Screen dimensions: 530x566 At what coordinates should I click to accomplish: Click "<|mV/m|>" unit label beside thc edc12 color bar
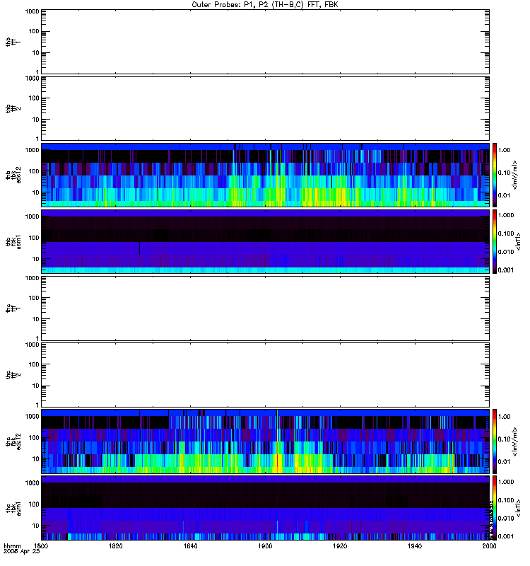[x=515, y=441]
